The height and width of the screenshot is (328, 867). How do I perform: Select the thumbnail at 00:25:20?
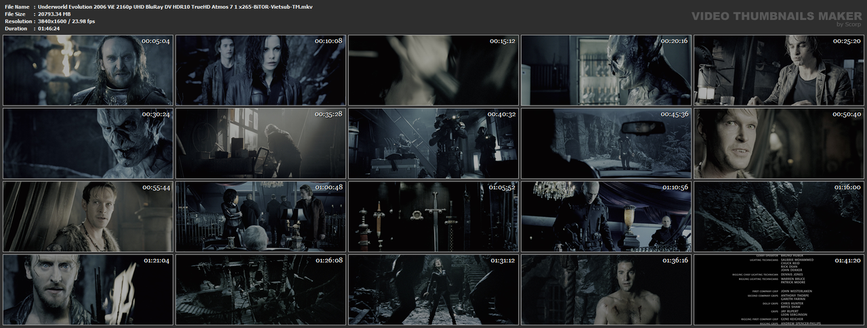(x=779, y=70)
